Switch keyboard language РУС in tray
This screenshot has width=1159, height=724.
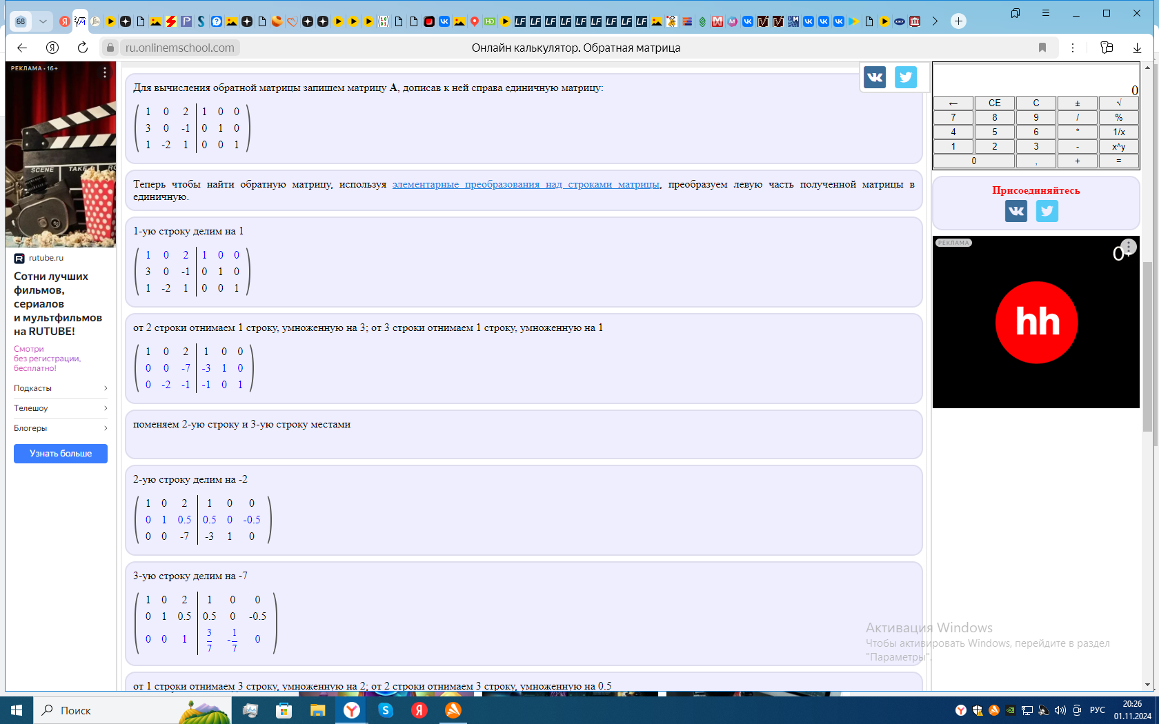1098,710
